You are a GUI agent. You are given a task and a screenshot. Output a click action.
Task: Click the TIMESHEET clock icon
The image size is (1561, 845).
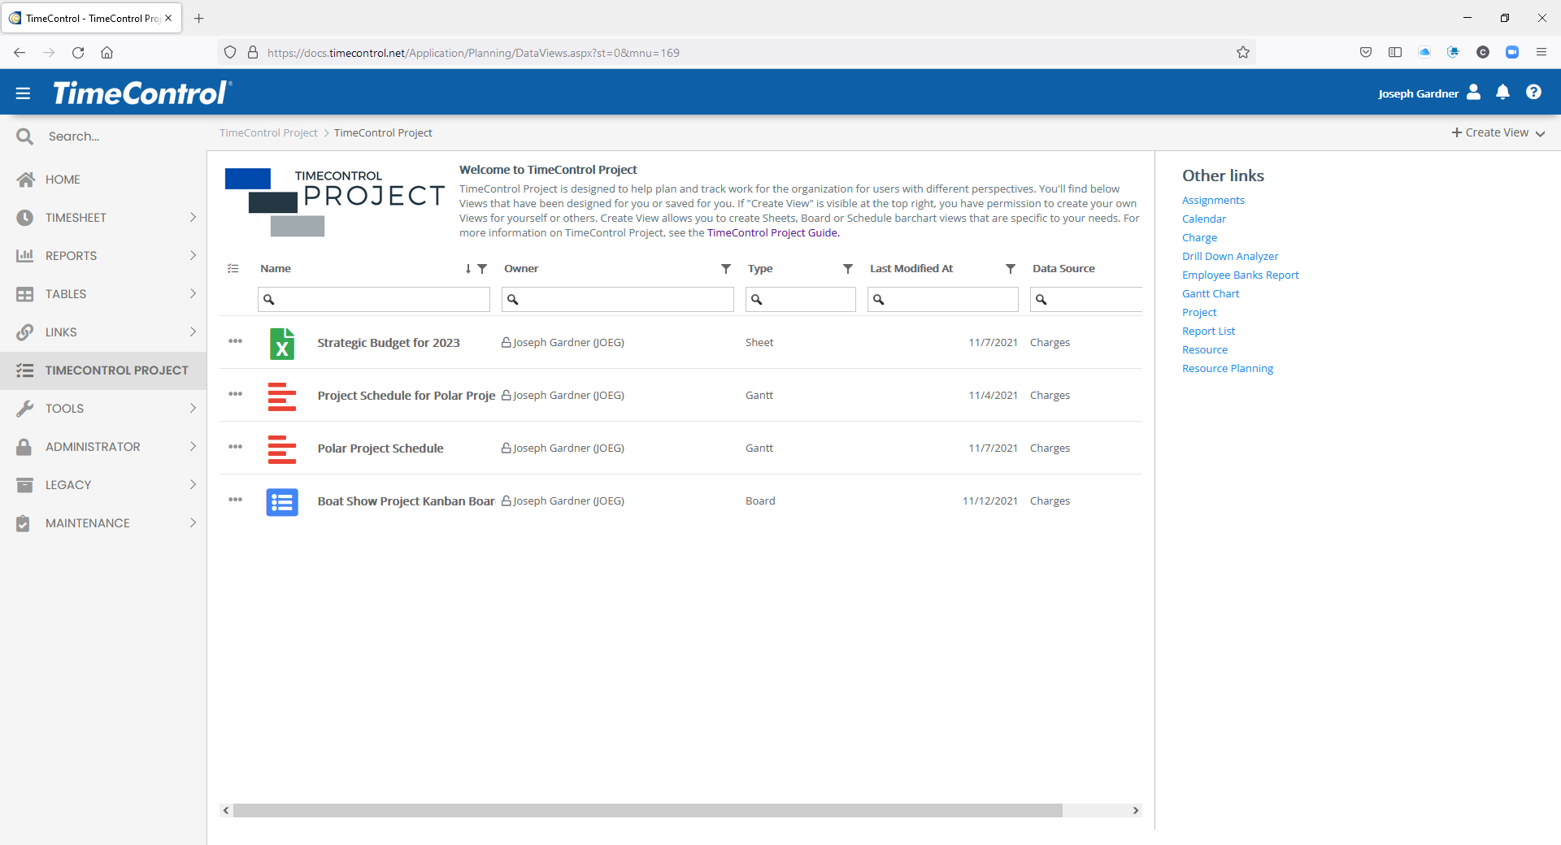[x=25, y=218]
